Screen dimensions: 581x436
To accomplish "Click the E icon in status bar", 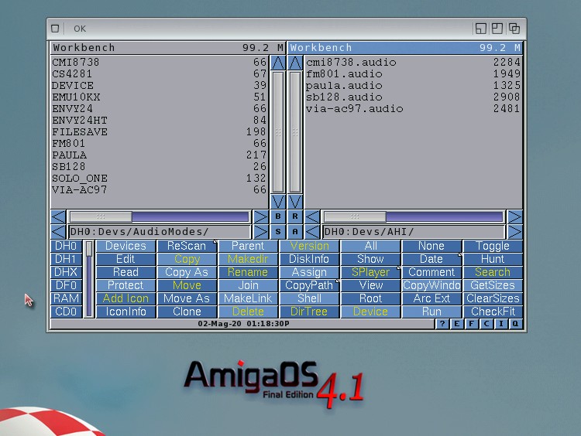I will tap(457, 324).
